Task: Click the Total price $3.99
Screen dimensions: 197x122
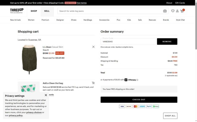Action: click(x=175, y=73)
